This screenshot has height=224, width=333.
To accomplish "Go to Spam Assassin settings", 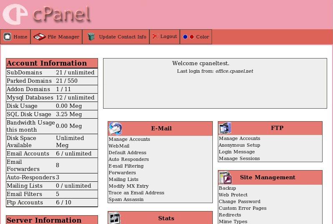I will 126,199.
